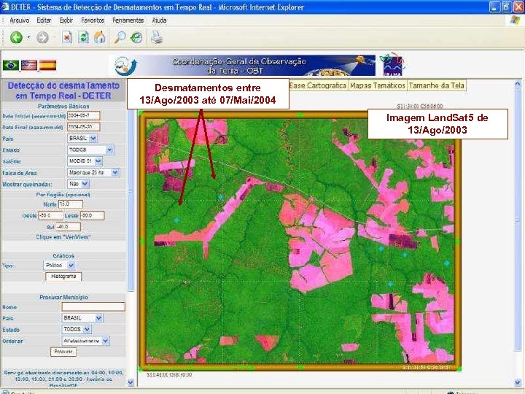
Task: Open the Editar menu
Action: coord(44,20)
